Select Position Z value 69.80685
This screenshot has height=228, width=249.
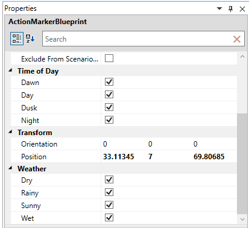tap(209, 157)
